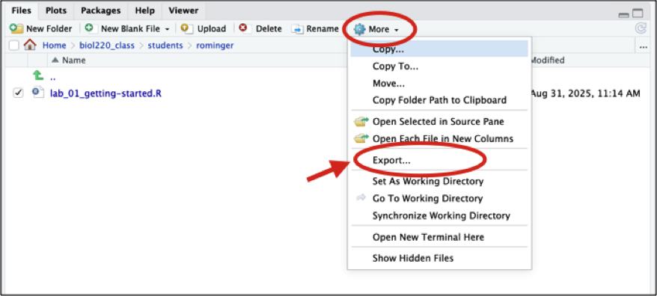657x296 pixels.
Task: Switch to the Help tab
Action: coord(145,11)
